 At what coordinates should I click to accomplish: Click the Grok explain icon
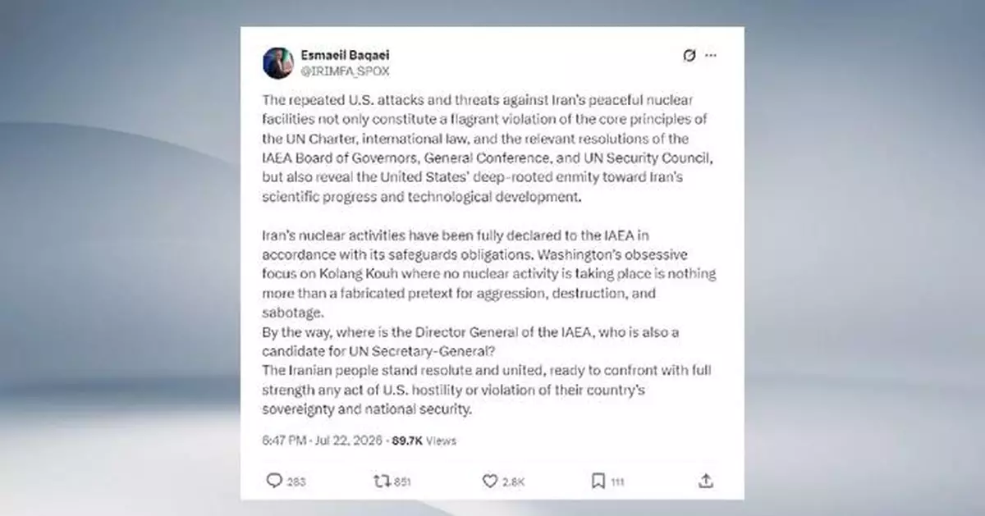pos(690,56)
